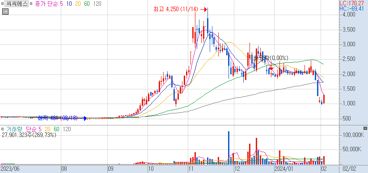Click the red triangle under 배당락 label
Image resolution: width=368 pixels, height=173 pixels.
(271, 68)
